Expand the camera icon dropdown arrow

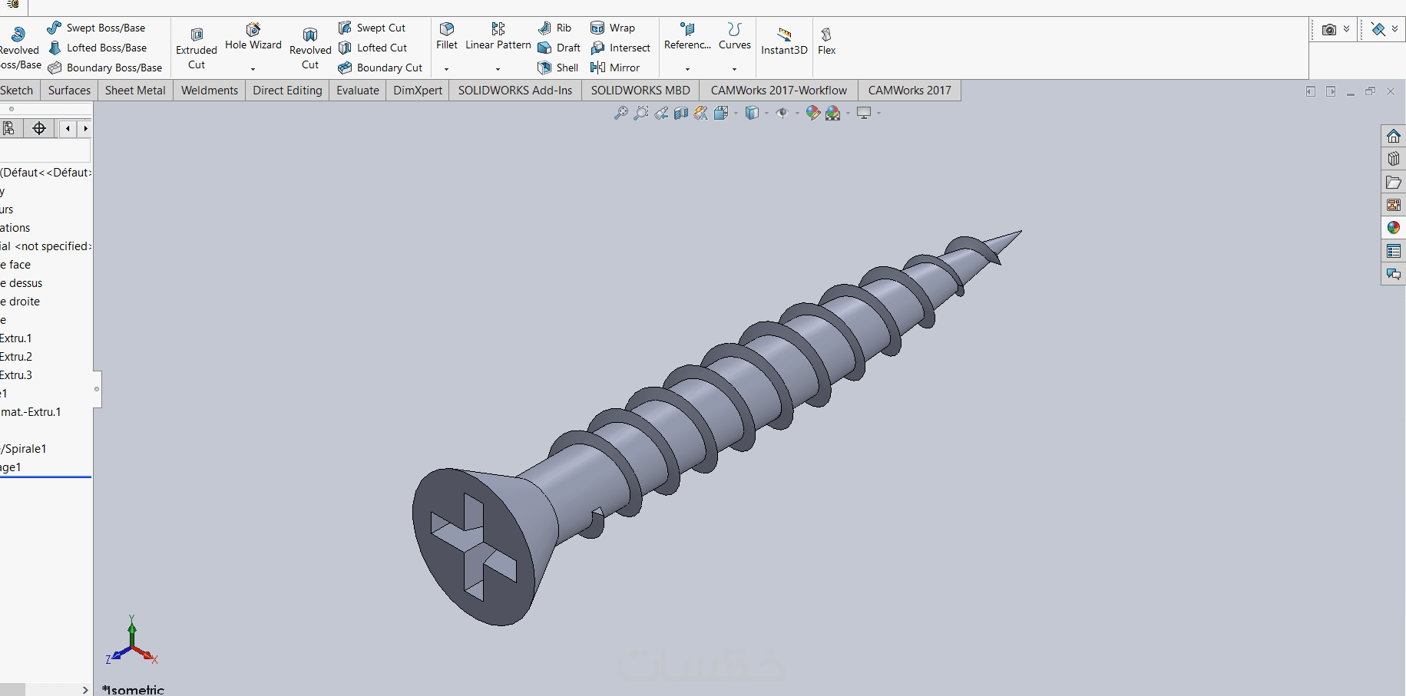coord(1346,29)
